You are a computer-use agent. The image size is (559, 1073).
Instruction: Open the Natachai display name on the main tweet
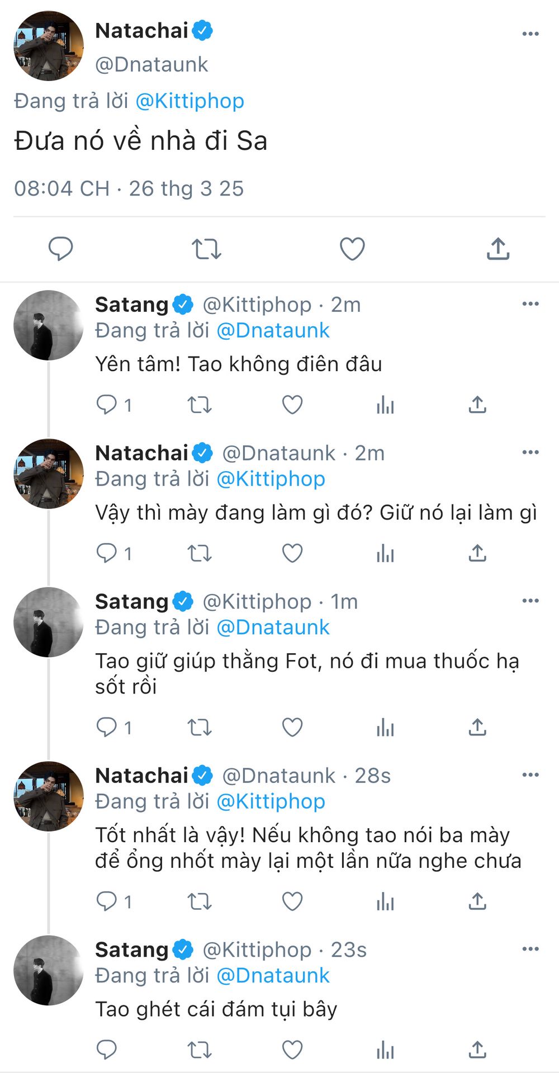(x=141, y=31)
